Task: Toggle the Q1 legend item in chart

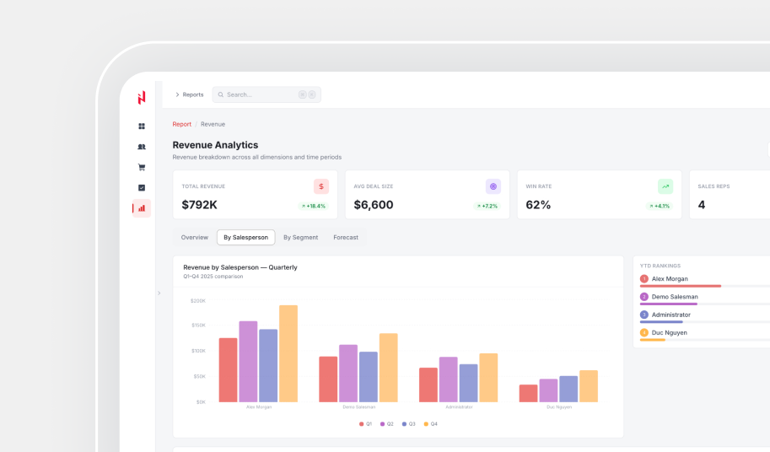Action: (366, 424)
